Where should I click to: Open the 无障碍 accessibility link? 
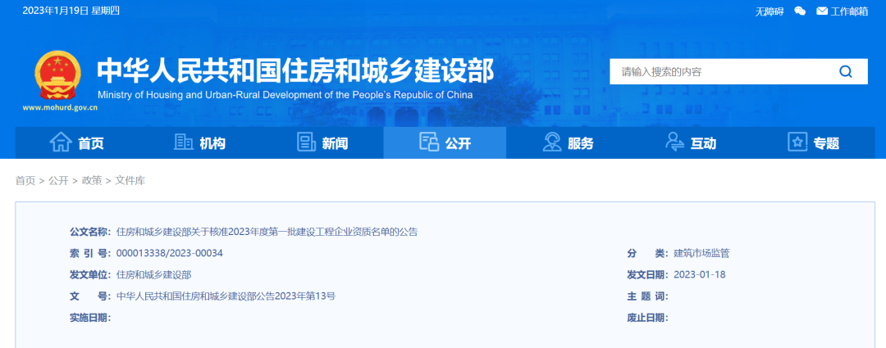coord(770,11)
